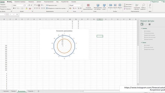
Task: Open Merge and center dropdown arrow
Action: [x=67, y=8]
